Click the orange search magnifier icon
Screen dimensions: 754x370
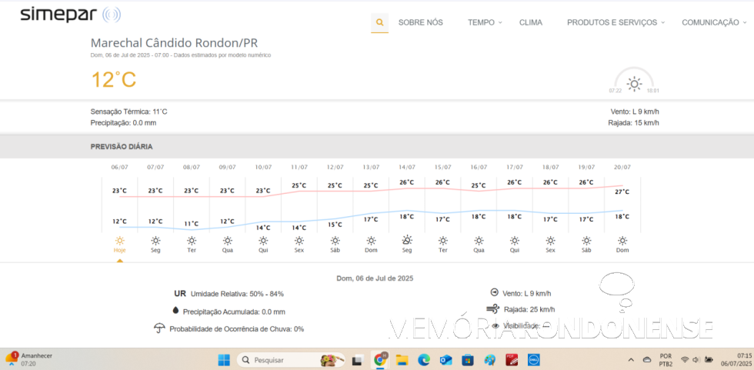click(379, 22)
